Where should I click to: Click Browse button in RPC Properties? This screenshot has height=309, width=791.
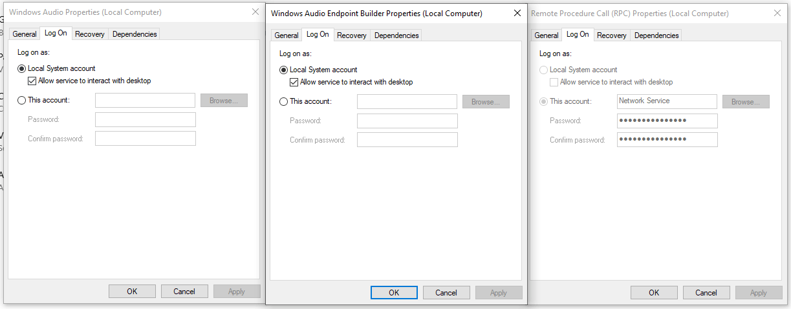point(746,101)
